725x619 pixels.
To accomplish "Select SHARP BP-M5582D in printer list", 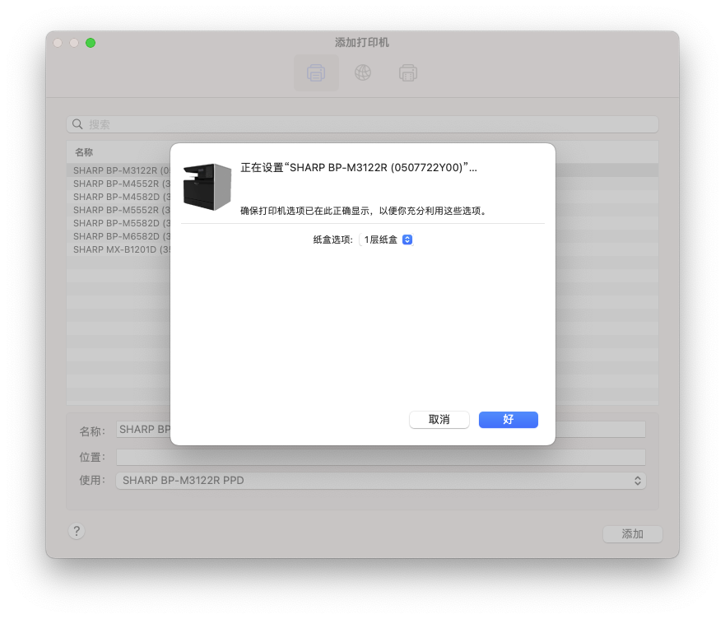I will (x=362, y=223).
